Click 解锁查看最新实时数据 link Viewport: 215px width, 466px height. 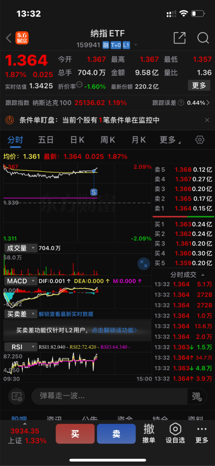66,314
